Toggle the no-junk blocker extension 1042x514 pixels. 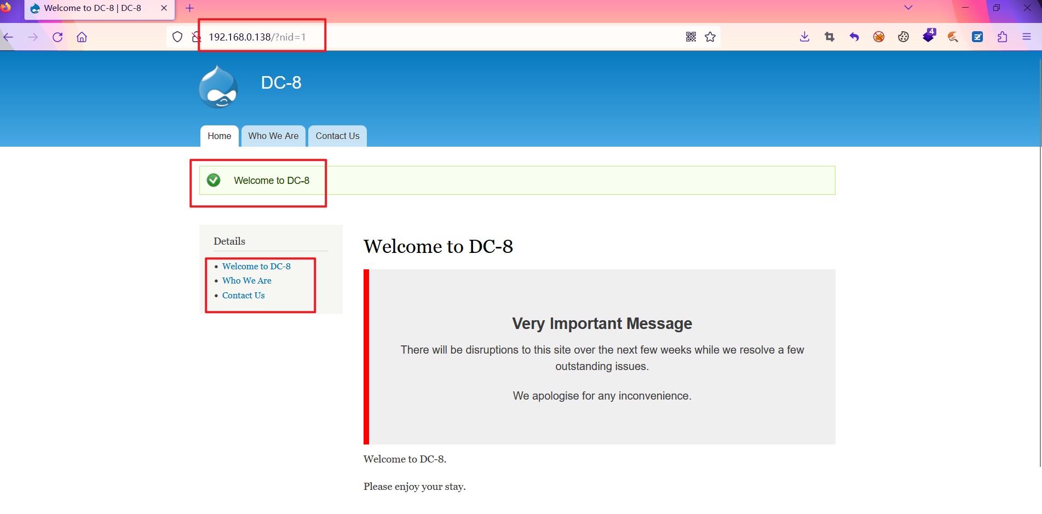point(878,37)
